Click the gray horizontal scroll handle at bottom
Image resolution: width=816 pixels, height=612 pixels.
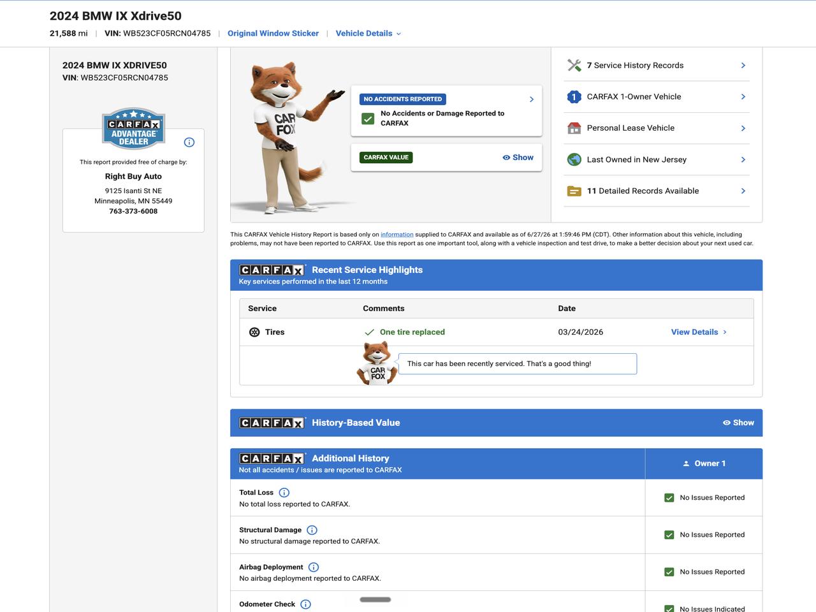tap(375, 599)
